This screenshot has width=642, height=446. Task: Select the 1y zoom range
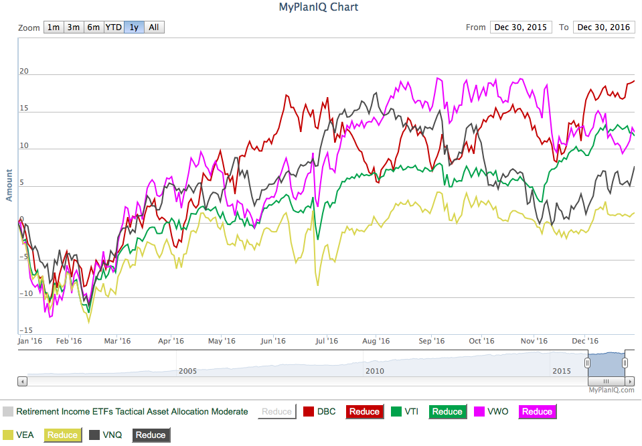click(134, 27)
